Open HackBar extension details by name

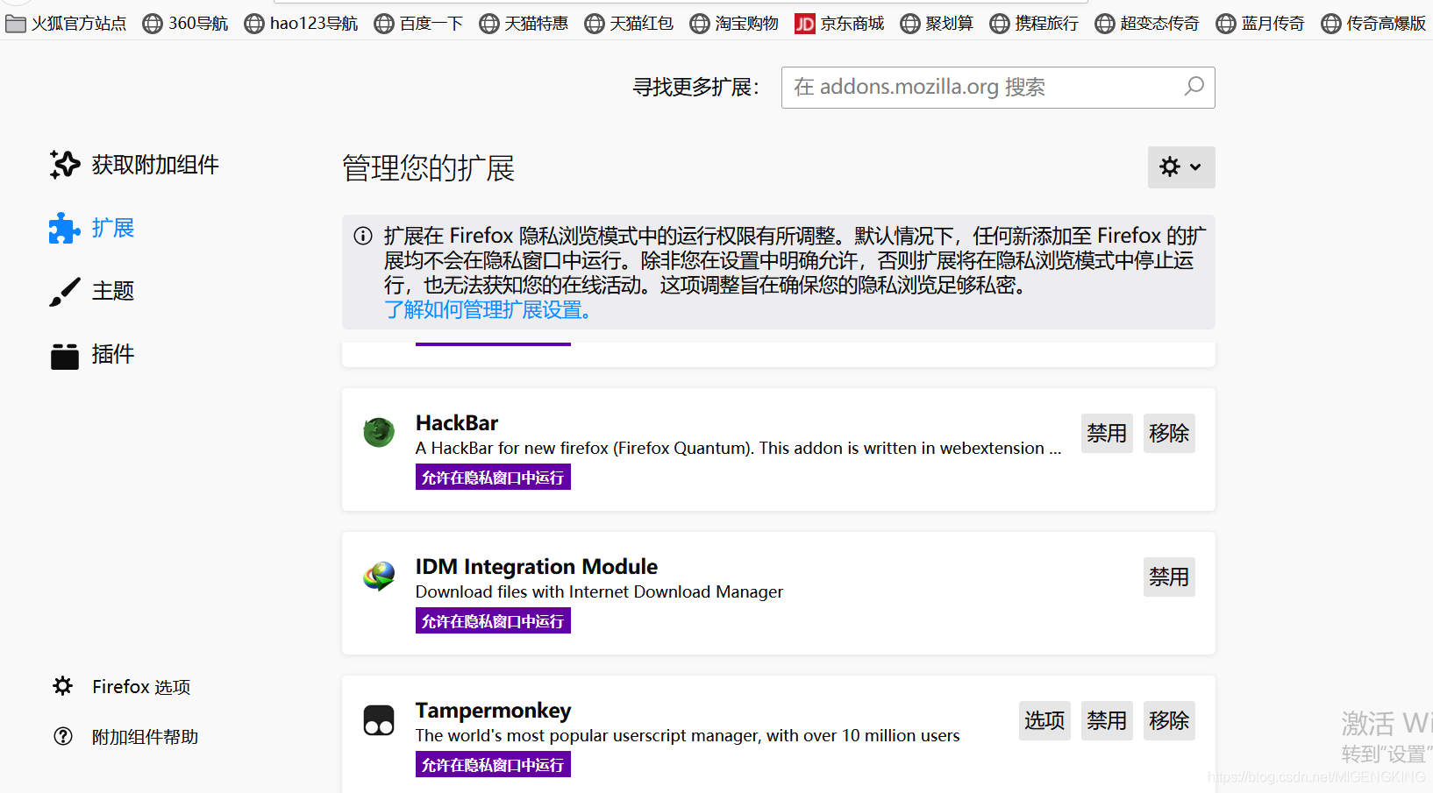click(x=457, y=423)
